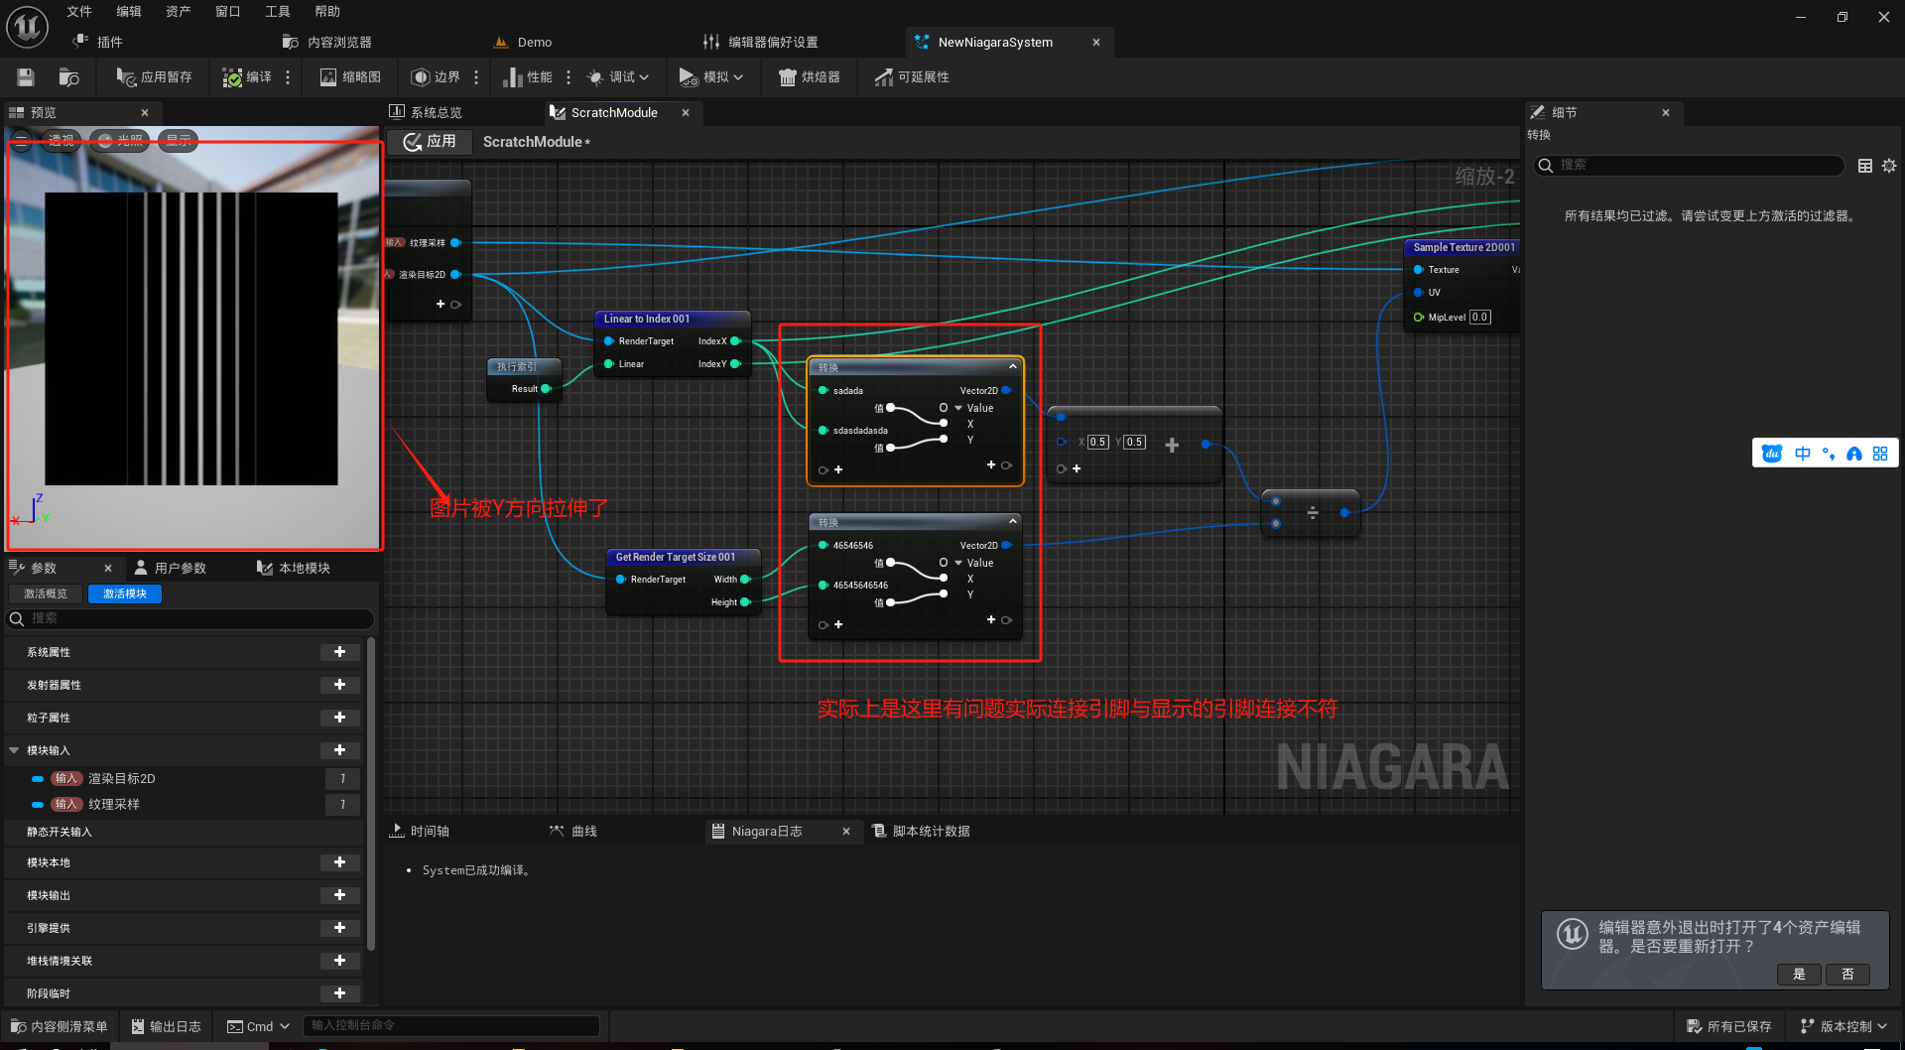Click the 可延展性 (Scalability) icon
This screenshot has height=1050, width=1905.
click(912, 76)
